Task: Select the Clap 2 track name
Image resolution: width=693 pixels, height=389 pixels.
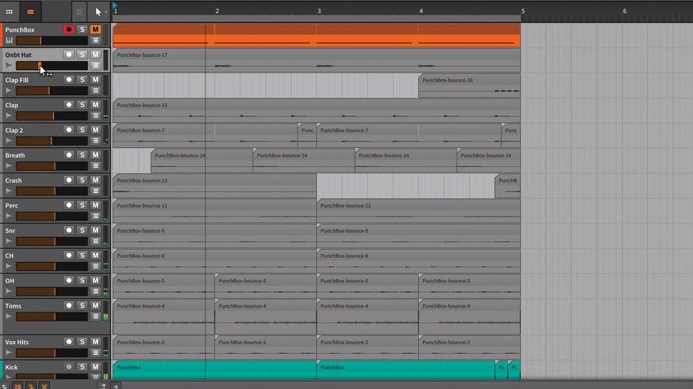Action: click(14, 130)
